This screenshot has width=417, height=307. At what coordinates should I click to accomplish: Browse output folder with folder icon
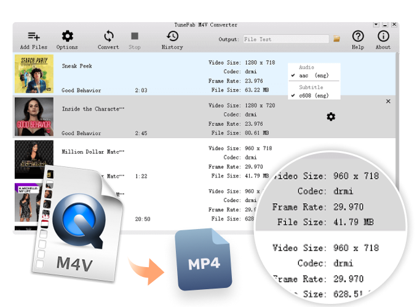336,39
